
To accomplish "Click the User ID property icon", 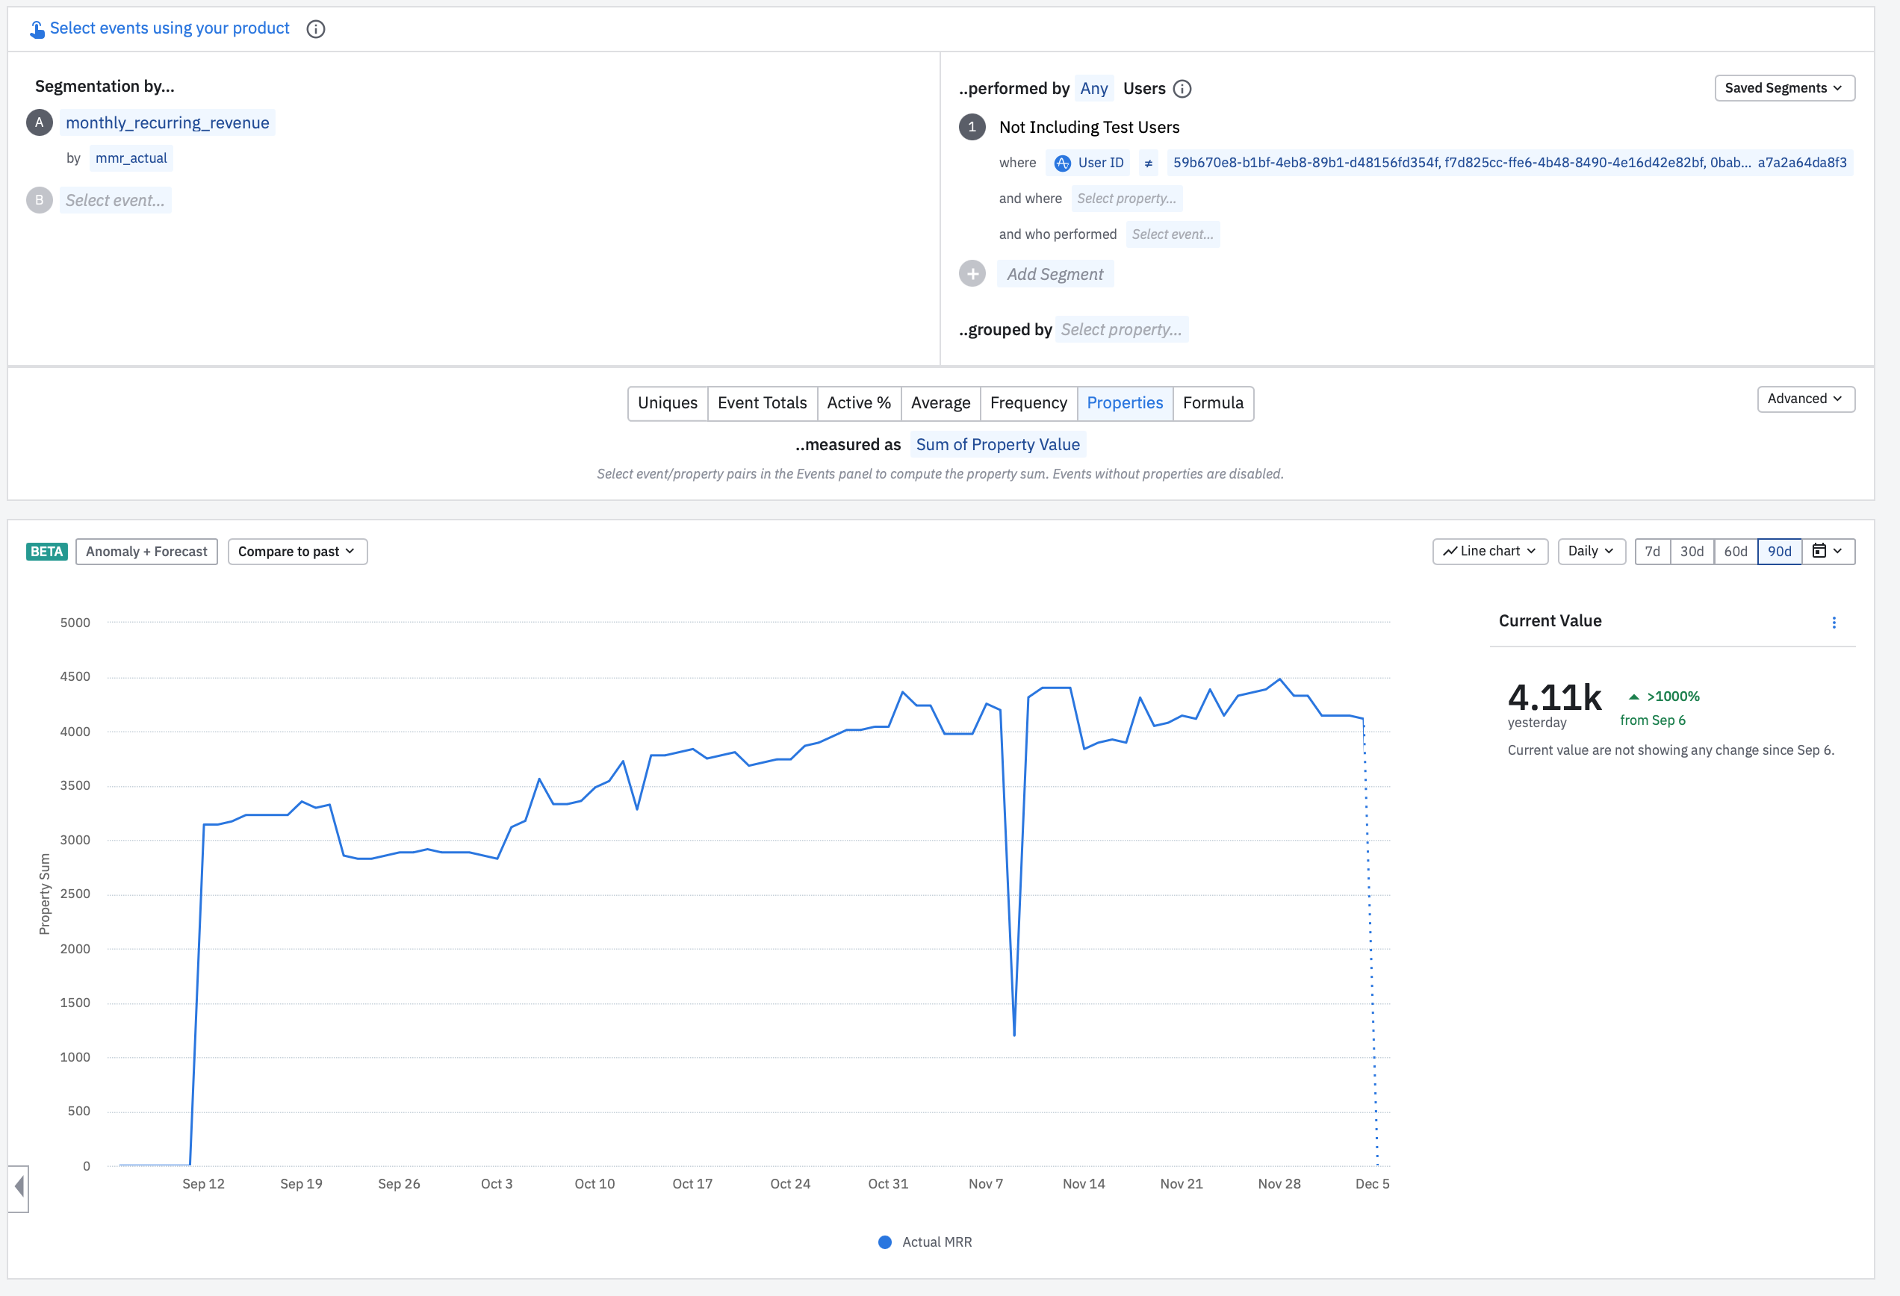I will [x=1062, y=163].
